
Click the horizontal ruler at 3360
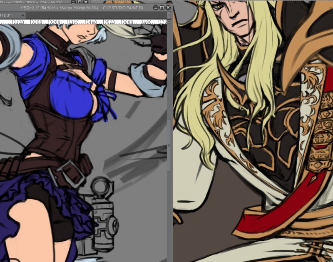click(74, 22)
